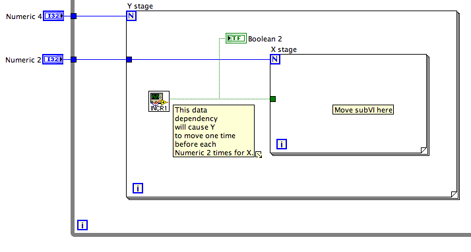Screen dimensions: 471x252
Task: Click the folded corner of X stage loop
Action: pos(424,150)
